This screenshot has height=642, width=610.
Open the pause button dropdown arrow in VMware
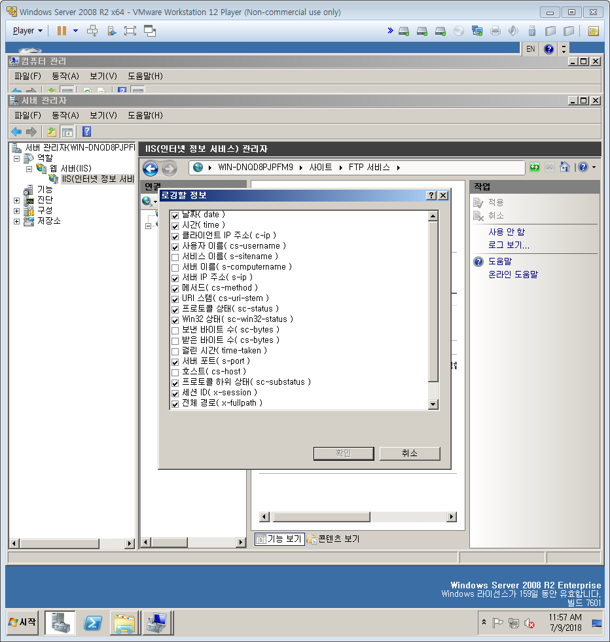pyautogui.click(x=75, y=31)
